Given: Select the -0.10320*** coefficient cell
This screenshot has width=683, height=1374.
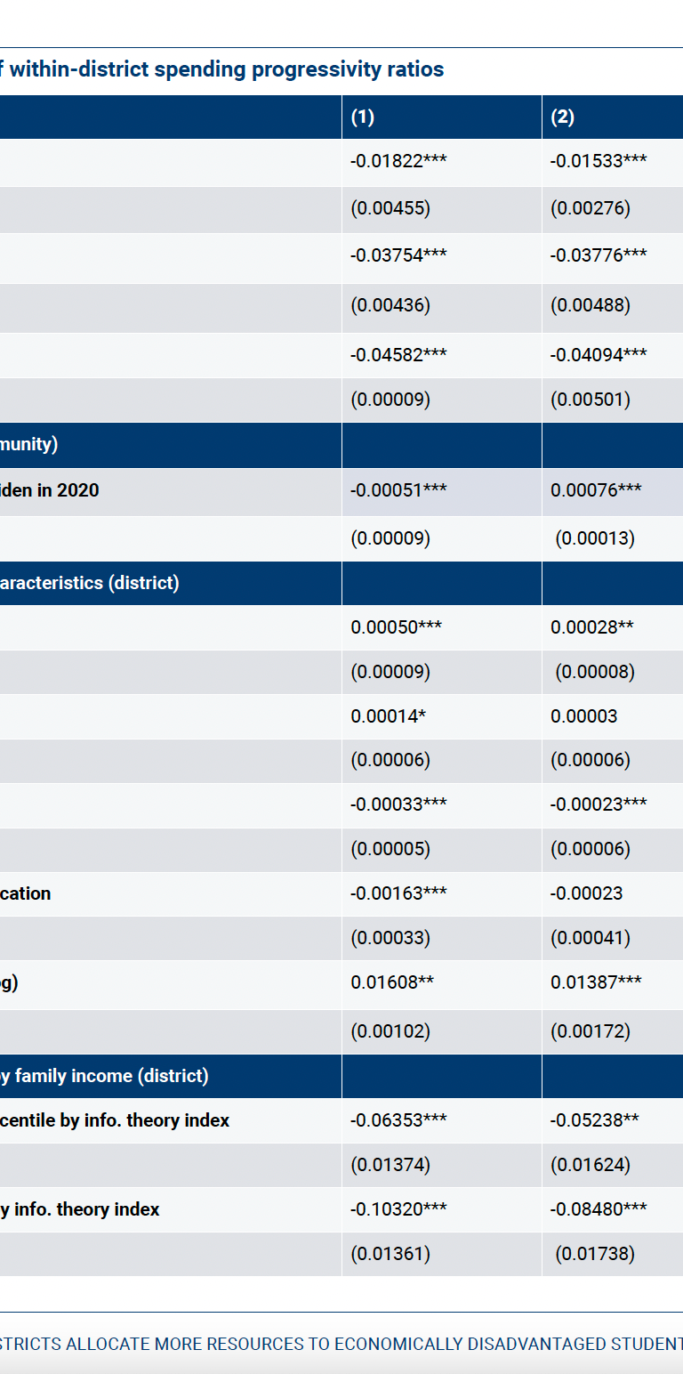Looking at the screenshot, I should click(398, 1208).
